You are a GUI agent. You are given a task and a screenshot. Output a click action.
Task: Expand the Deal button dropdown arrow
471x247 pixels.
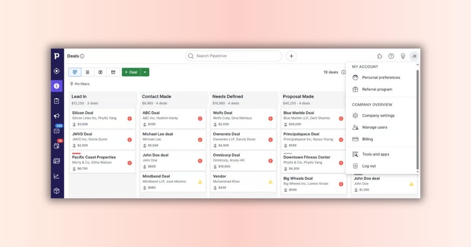click(x=145, y=72)
